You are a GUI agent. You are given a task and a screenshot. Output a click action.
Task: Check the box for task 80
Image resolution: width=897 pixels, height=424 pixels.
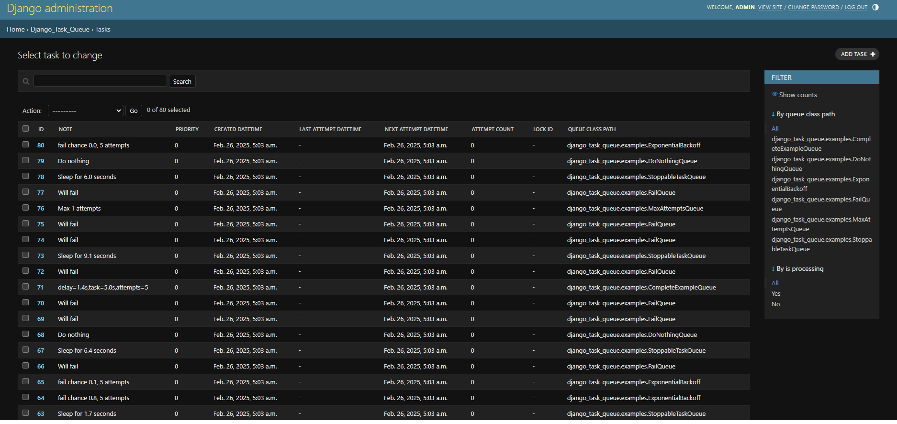(26, 145)
